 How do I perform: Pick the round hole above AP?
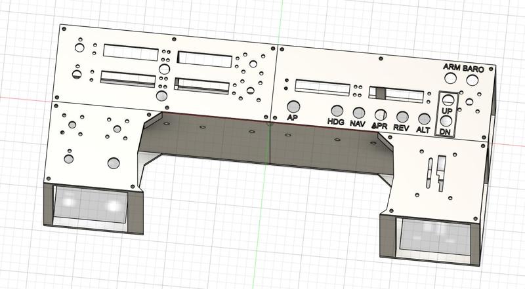coord(293,106)
